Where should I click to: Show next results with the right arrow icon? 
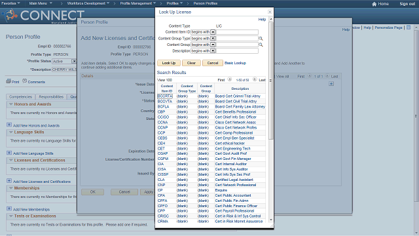[x=255, y=79]
